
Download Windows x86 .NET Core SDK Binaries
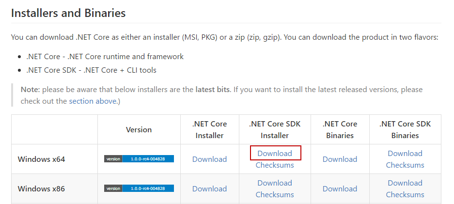pyautogui.click(x=405, y=183)
